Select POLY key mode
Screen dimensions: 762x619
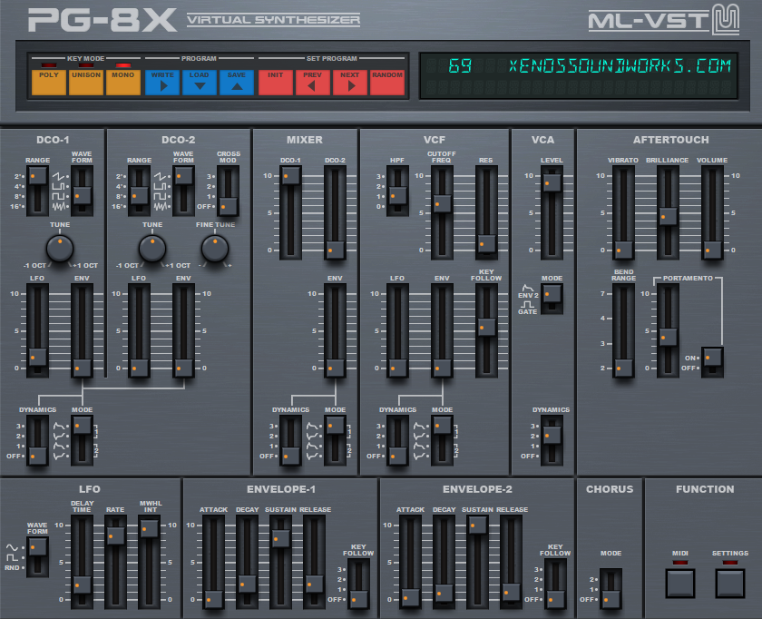(x=47, y=80)
